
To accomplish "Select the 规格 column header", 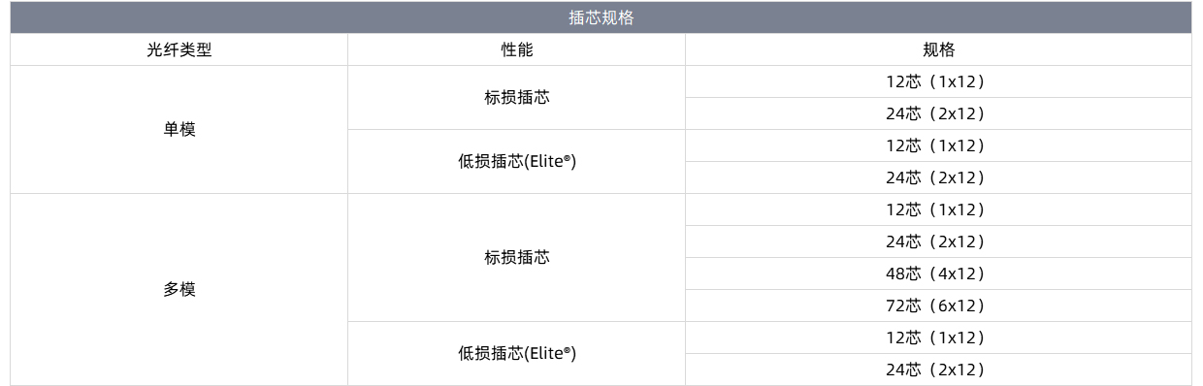I will click(938, 50).
